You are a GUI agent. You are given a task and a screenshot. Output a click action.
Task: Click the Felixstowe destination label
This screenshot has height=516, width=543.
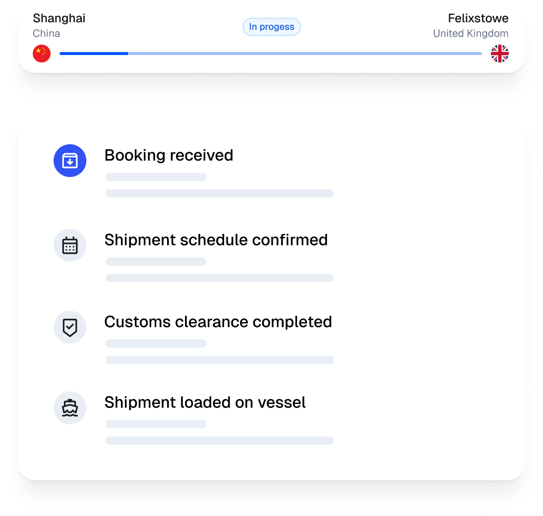478,18
